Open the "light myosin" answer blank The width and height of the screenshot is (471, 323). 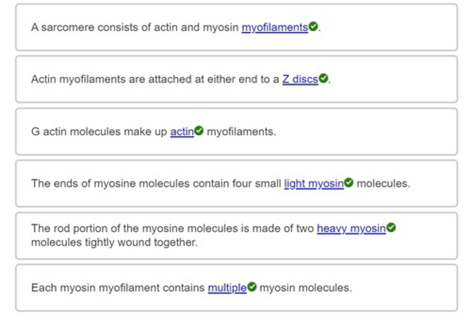(314, 184)
